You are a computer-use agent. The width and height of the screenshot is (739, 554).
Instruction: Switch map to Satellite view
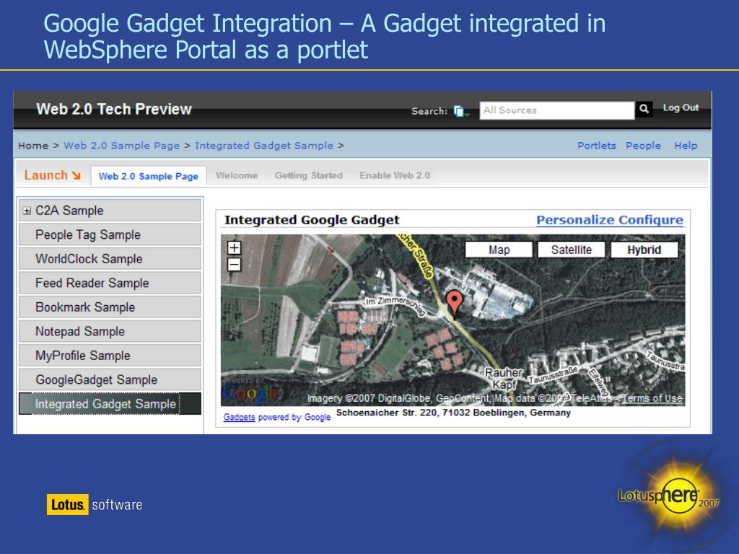pos(572,250)
